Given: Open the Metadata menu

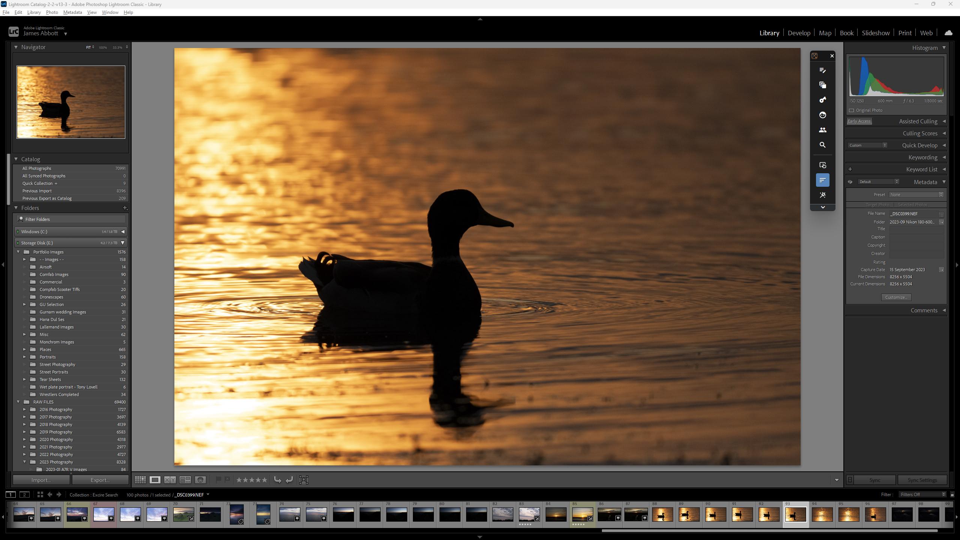Looking at the screenshot, I should [72, 12].
